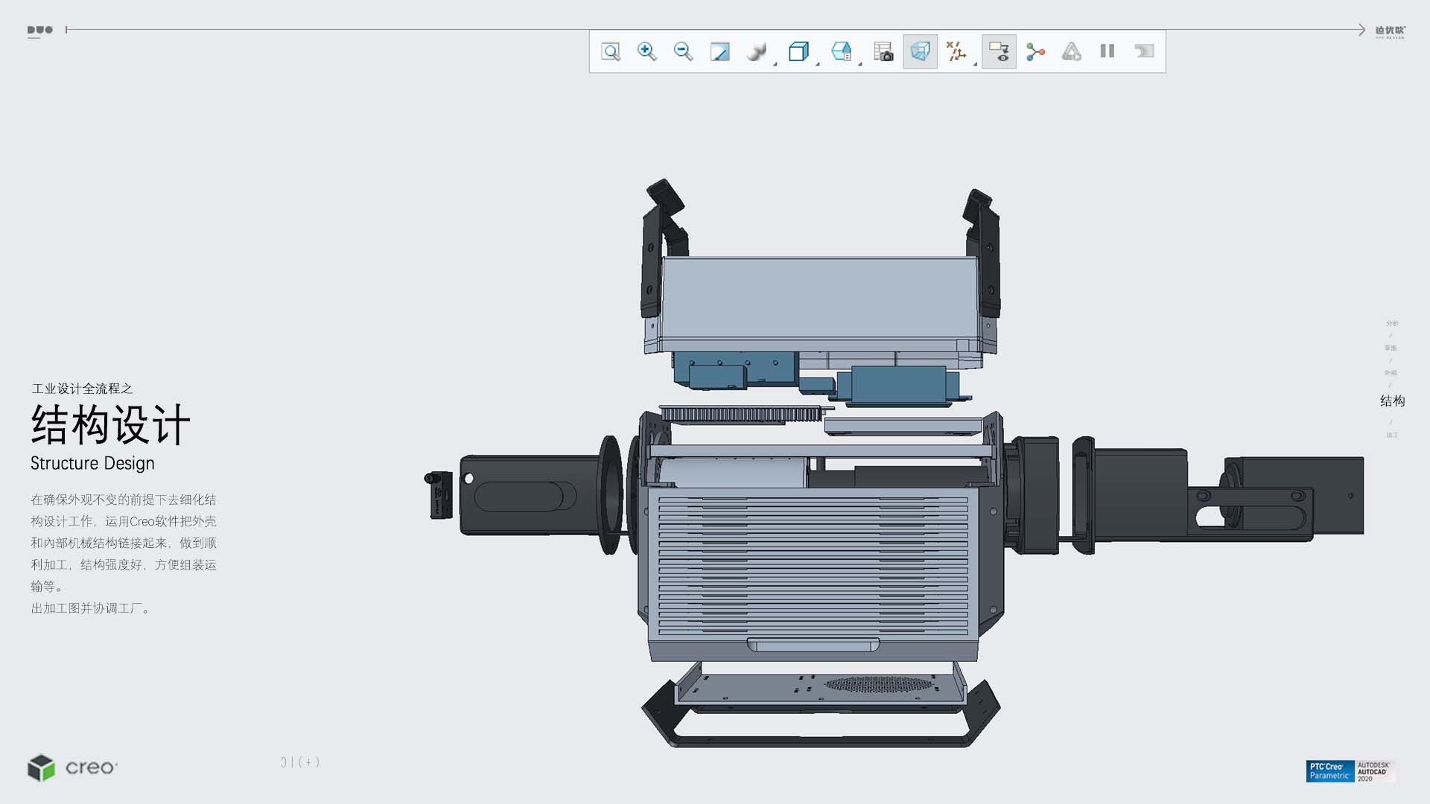The width and height of the screenshot is (1430, 804).
Task: Expand the Datum Display Filters dropdown arrow
Action: tap(975, 64)
